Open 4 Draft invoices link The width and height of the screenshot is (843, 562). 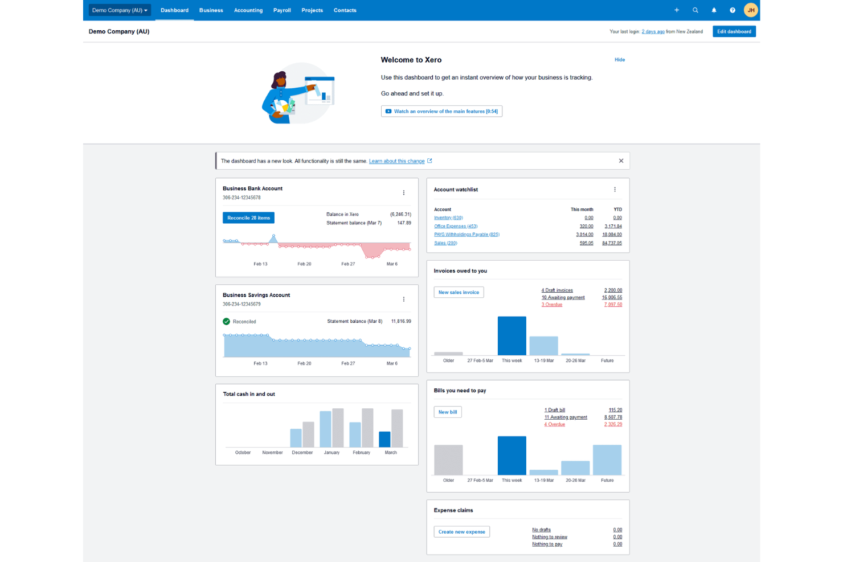tap(557, 290)
